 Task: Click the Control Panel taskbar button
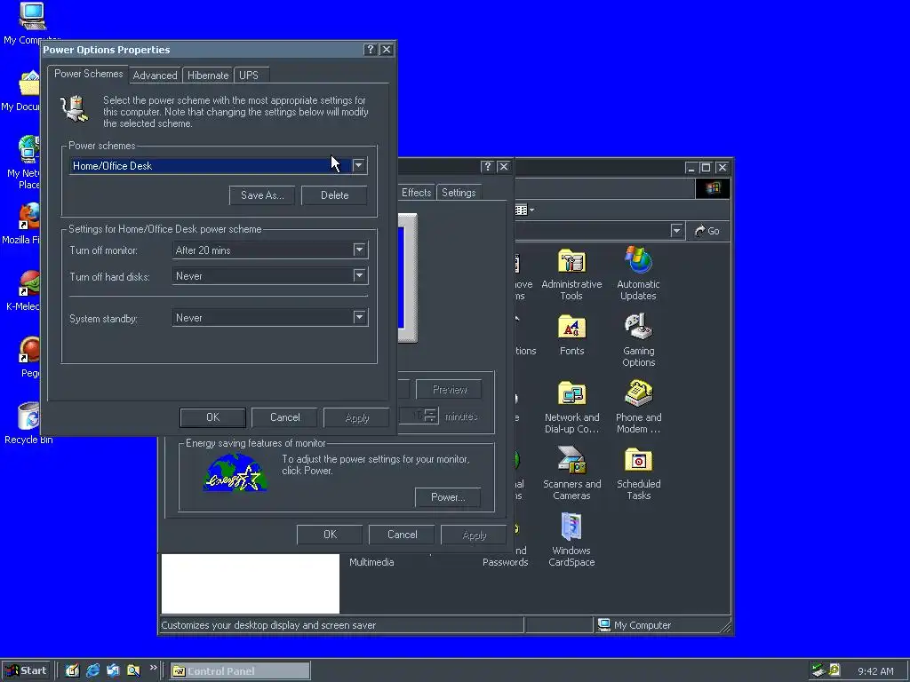[240, 671]
